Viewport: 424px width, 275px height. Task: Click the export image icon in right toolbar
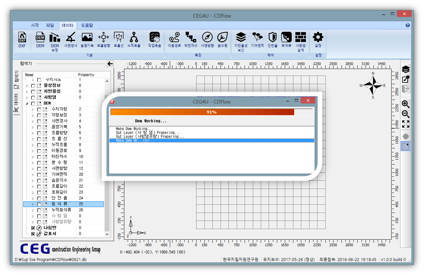pos(406,79)
